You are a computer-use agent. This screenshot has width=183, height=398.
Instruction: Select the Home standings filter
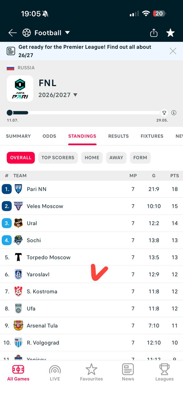[92, 158]
